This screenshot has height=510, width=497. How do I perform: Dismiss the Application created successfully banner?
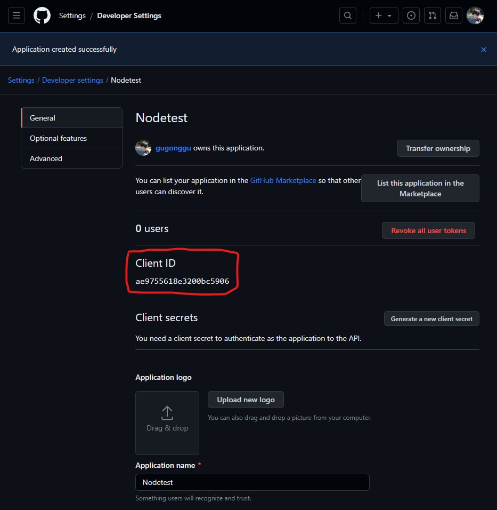(x=483, y=50)
